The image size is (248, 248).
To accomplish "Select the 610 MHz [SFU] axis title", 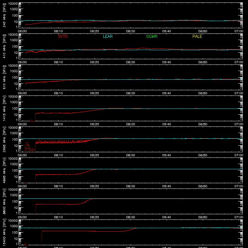I will (x=4, y=77).
